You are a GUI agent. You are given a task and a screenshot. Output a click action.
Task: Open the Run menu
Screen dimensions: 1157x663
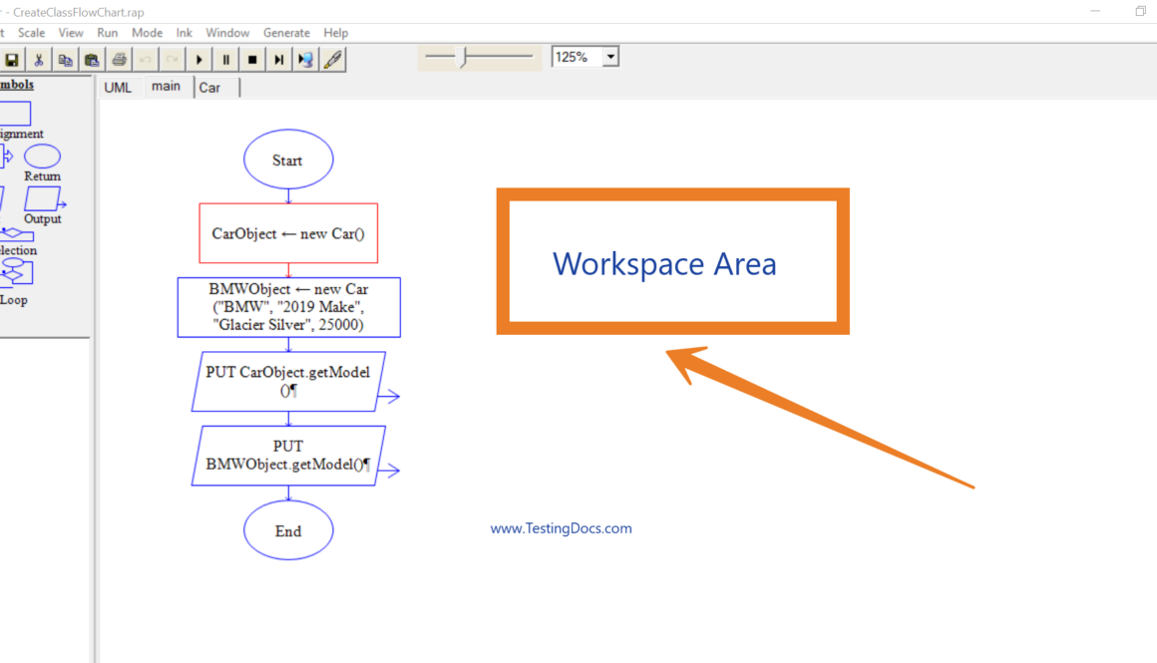(x=107, y=33)
